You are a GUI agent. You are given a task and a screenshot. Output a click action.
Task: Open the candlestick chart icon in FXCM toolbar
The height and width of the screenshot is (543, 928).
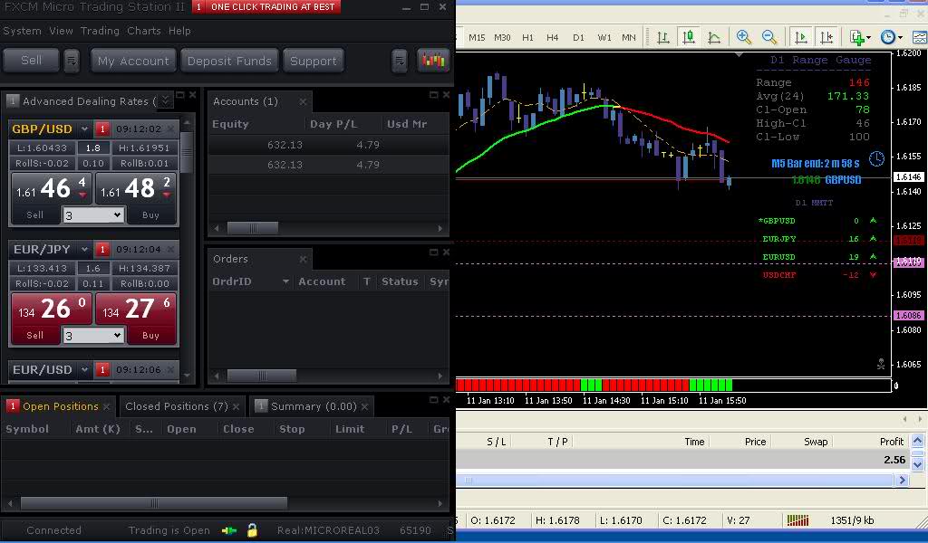433,61
